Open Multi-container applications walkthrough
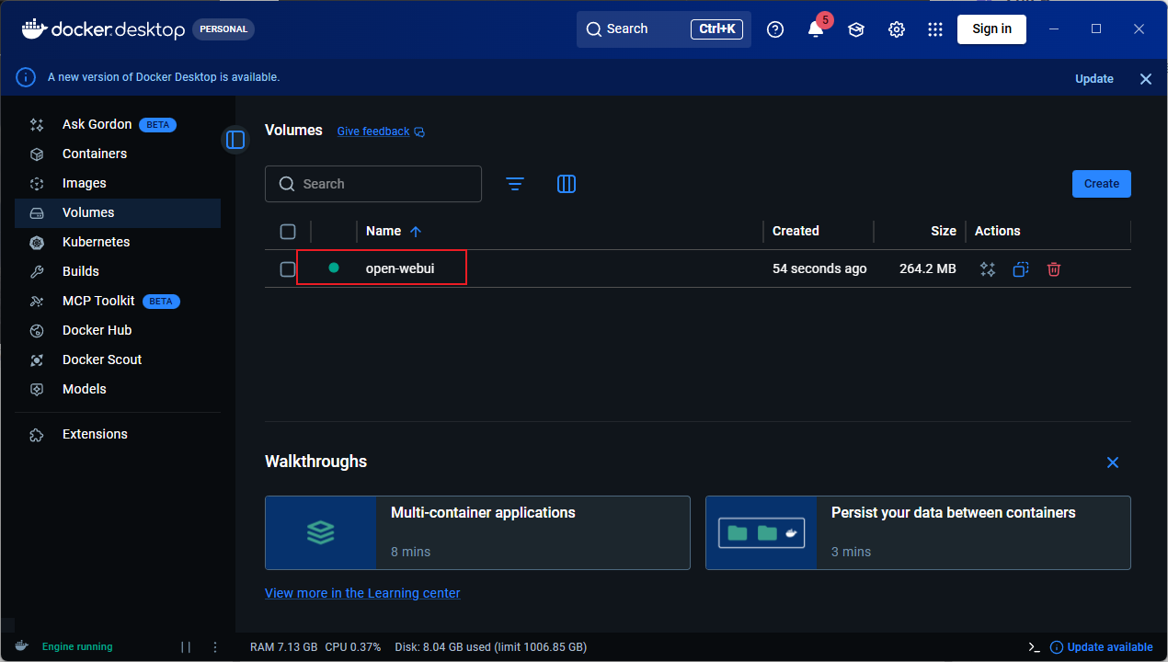1168x662 pixels. (x=477, y=533)
